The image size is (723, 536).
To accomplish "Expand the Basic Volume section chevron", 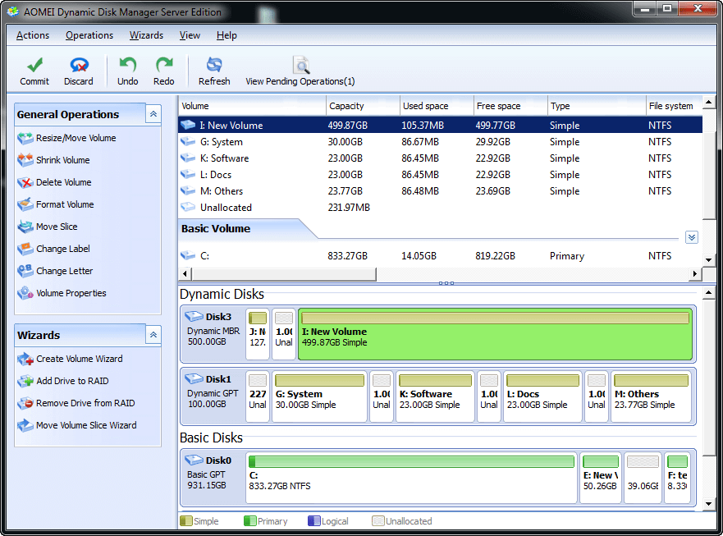I will pyautogui.click(x=691, y=237).
